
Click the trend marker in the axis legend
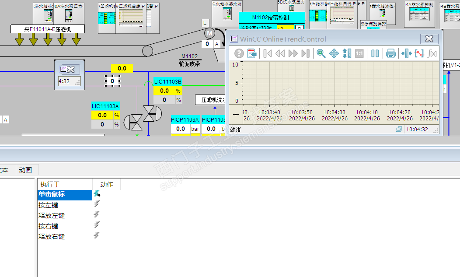click(x=236, y=114)
